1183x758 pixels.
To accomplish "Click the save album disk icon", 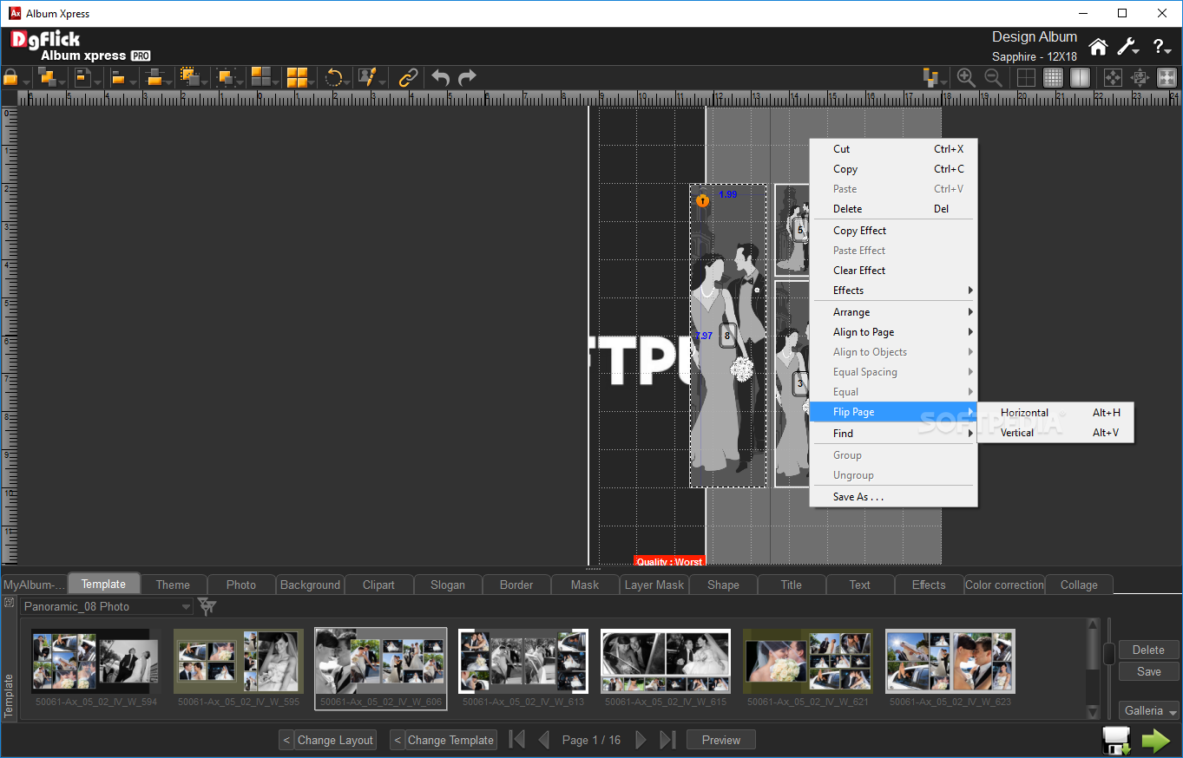I will [1116, 741].
